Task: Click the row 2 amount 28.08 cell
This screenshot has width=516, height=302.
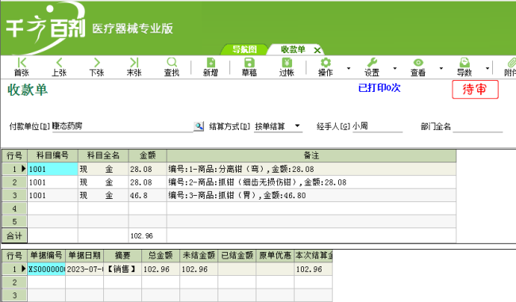Action: (x=148, y=182)
